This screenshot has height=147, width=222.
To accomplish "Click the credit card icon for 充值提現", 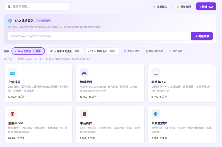I will (x=12, y=73).
